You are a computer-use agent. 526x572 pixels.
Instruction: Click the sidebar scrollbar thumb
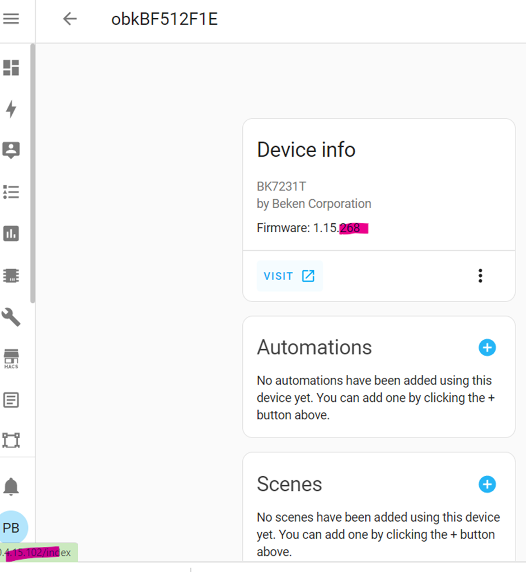point(34,168)
